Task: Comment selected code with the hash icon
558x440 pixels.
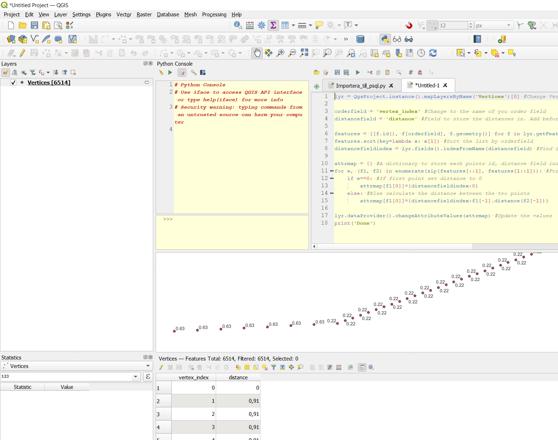Action: [x=411, y=72]
